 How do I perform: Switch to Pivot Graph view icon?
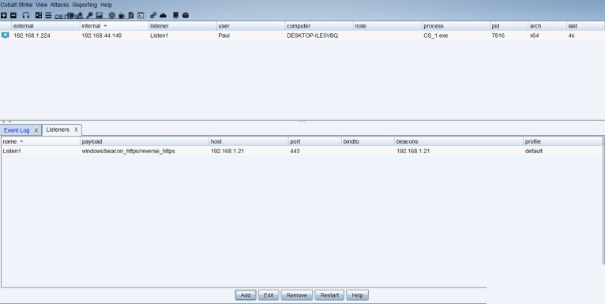coord(39,16)
